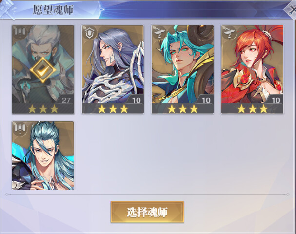The height and width of the screenshot is (234, 296).
Task: Click the level 10 badge on purple-haired card
Action: [x=136, y=100]
